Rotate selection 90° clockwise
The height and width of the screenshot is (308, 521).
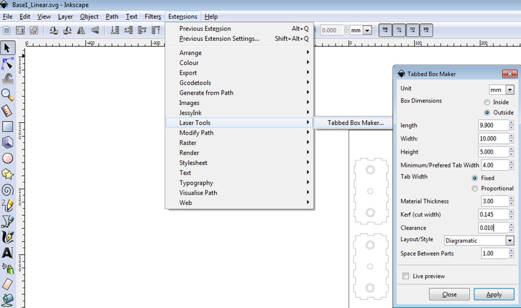click(67, 30)
